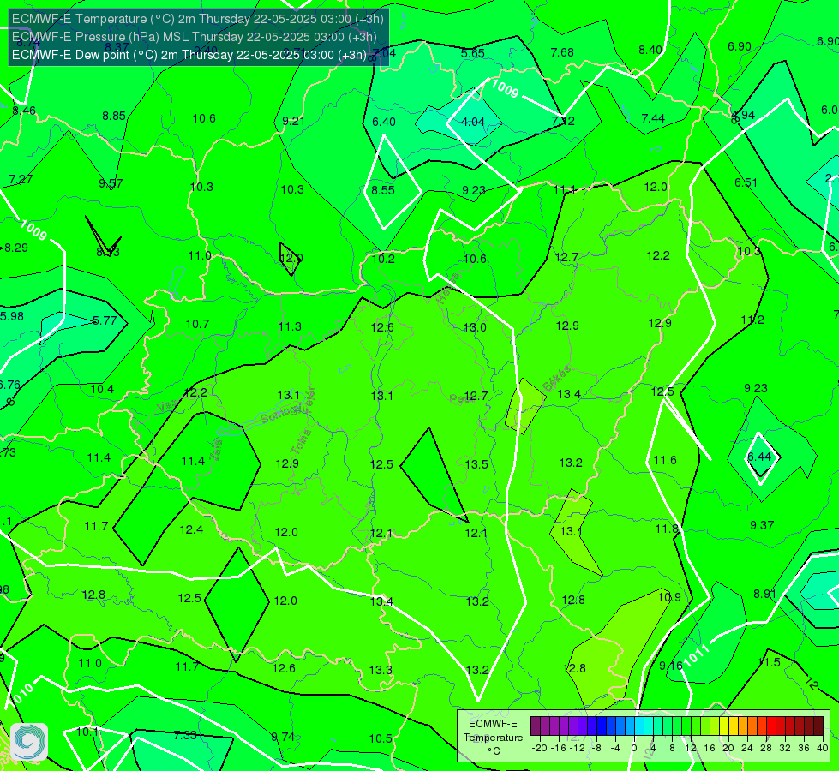Image resolution: width=839 pixels, height=771 pixels.
Task: Click the 8.85 temperature value
Action: pyautogui.click(x=114, y=117)
